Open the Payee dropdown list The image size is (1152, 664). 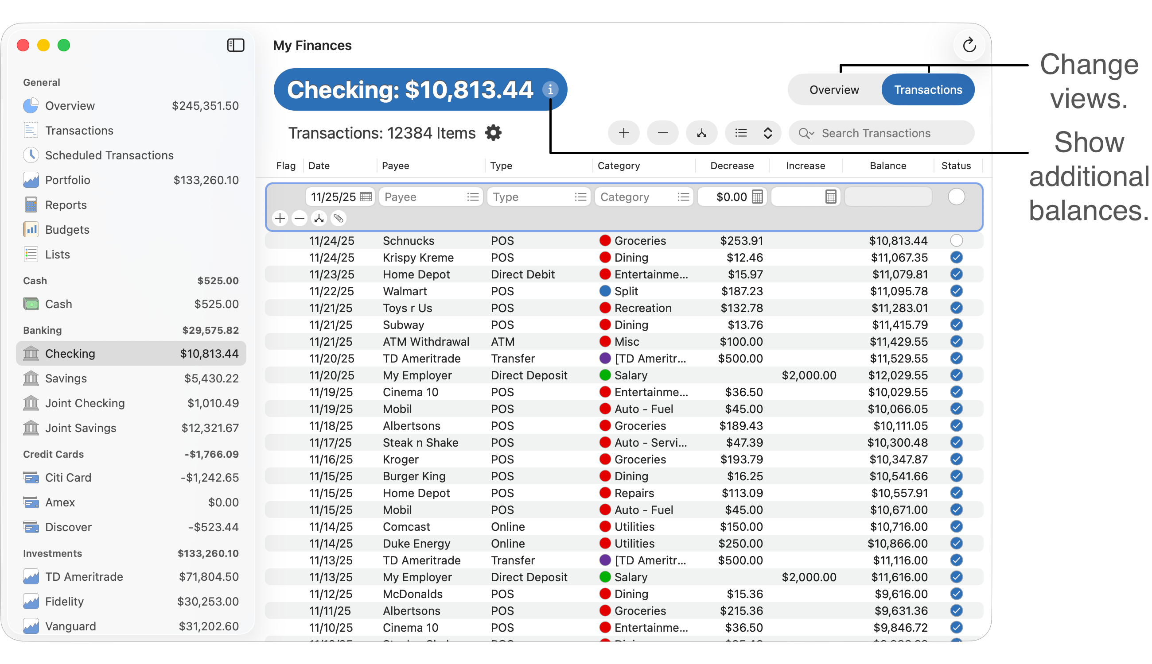coord(473,197)
